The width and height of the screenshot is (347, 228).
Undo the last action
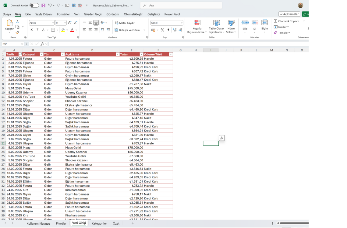coord(50,5)
